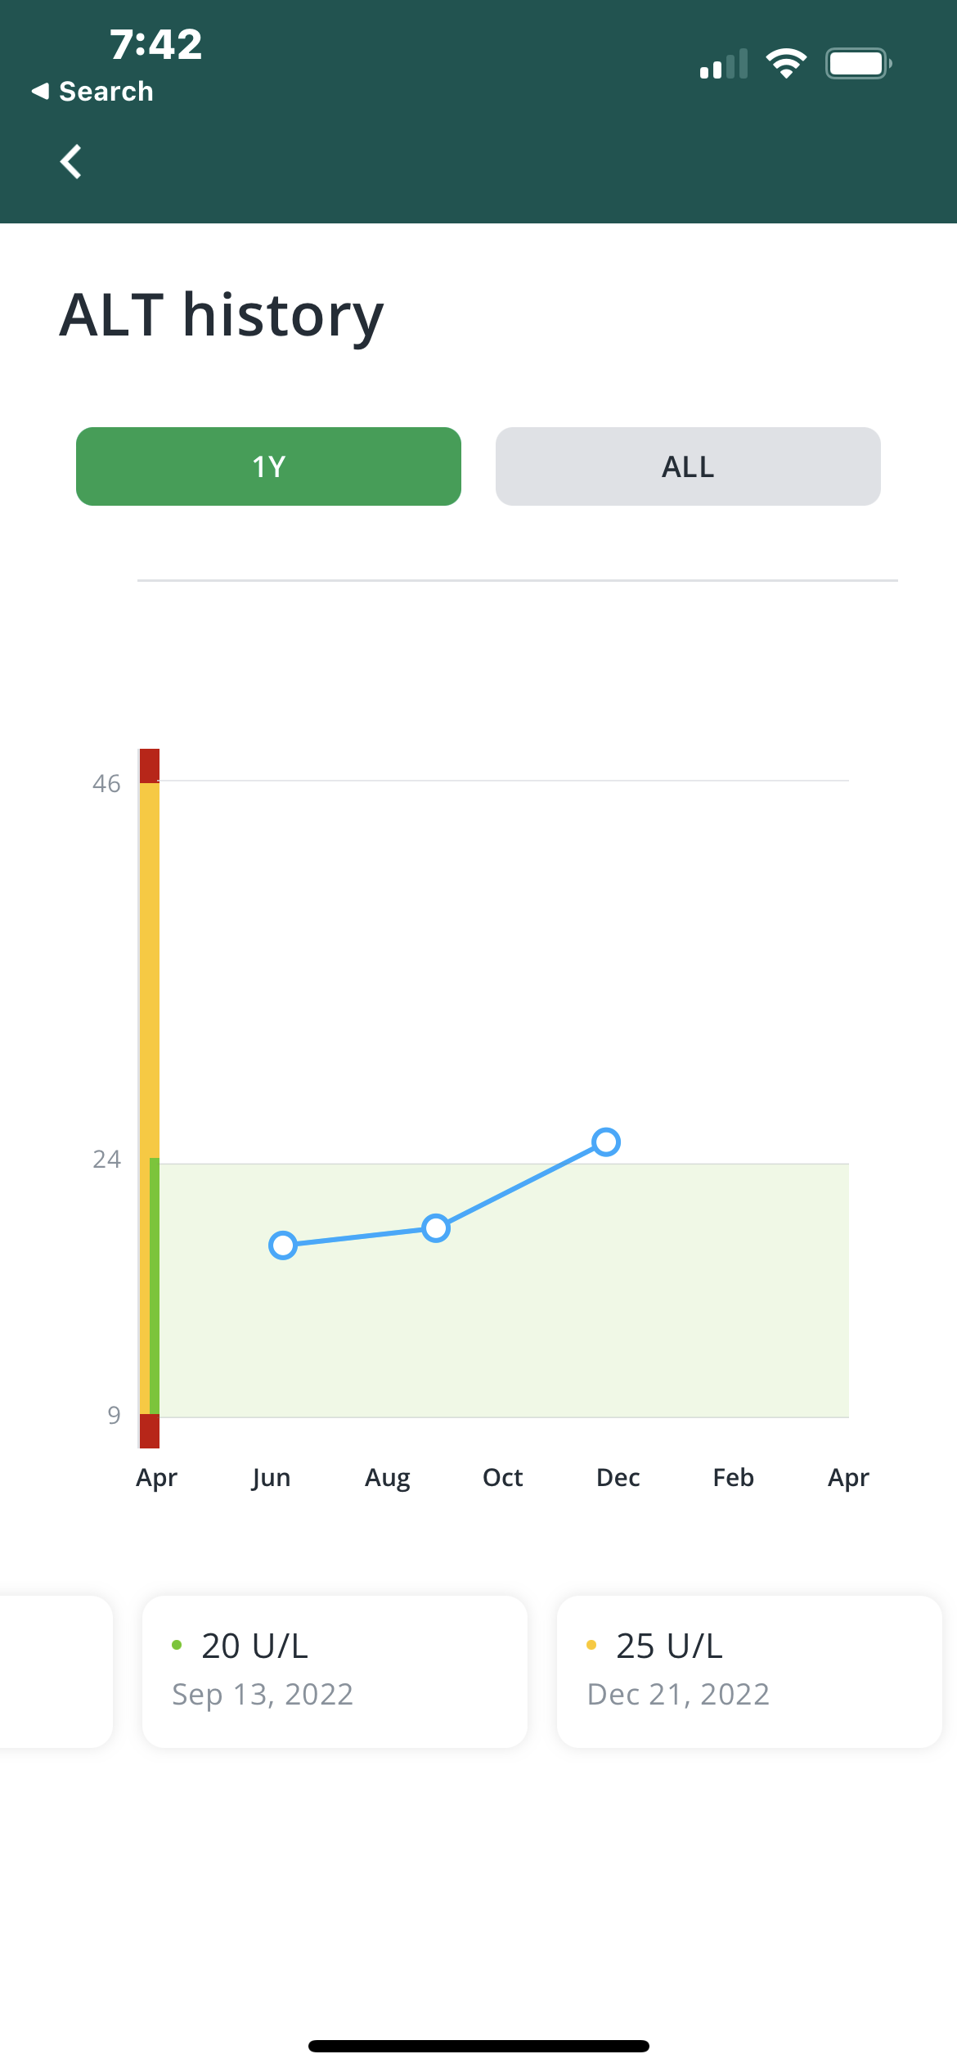Image resolution: width=957 pixels, height=2072 pixels.
Task: Tap the partially visible left result card
Action: pos(56,1671)
